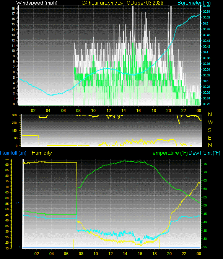
Task: Click the "360" wind direction axis value
Action: (x=14, y=115)
